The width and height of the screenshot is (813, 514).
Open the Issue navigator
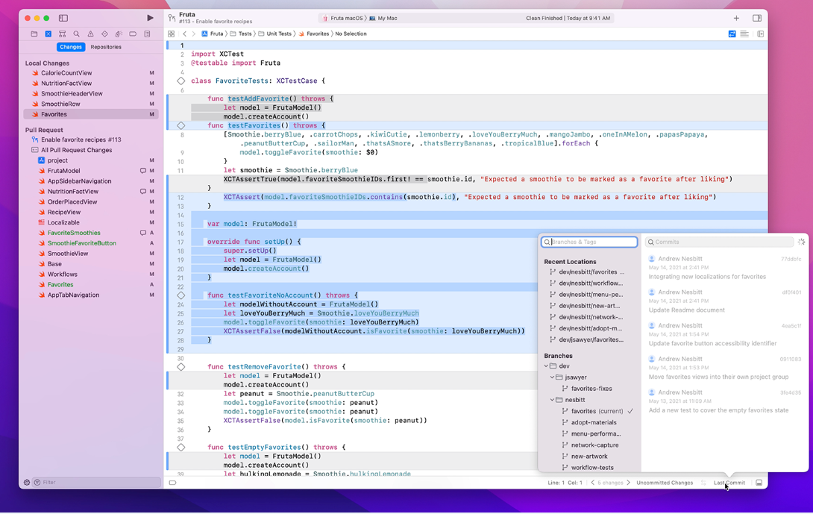(91, 34)
